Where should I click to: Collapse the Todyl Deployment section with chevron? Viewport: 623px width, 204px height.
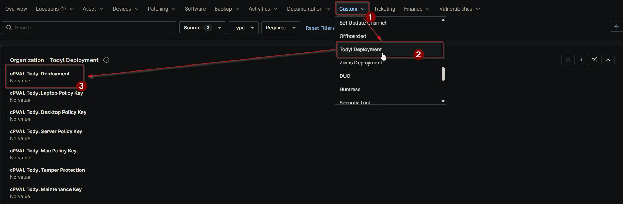pos(608,60)
